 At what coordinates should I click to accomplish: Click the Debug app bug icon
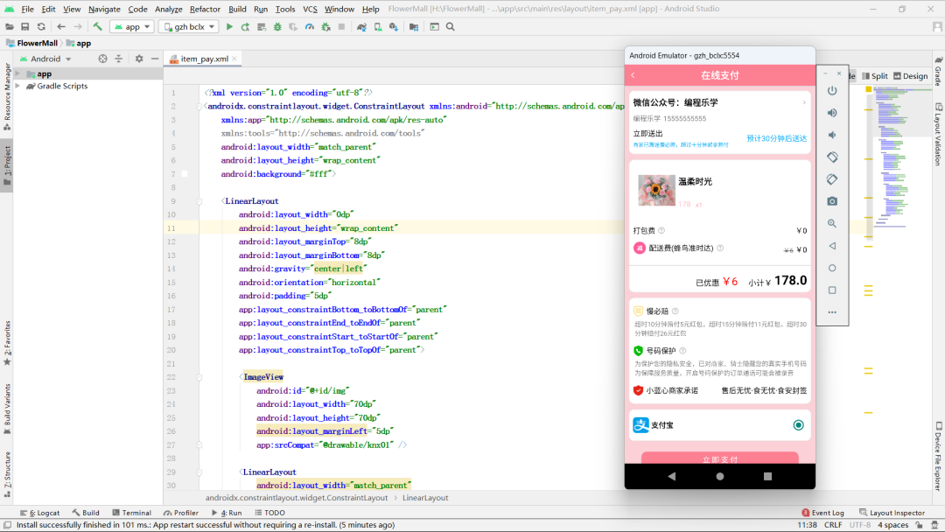(277, 26)
